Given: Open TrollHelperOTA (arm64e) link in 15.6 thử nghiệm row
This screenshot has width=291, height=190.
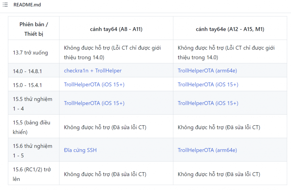Looking at the screenshot, I should [207, 150].
